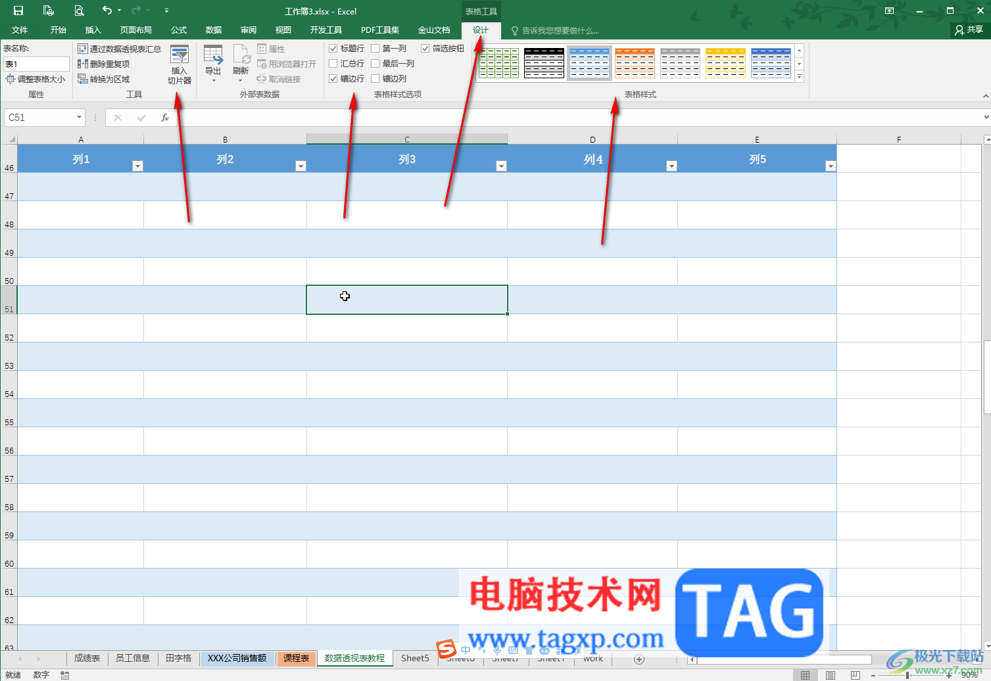Click the Redo arrow icon
Screen dimensions: 991x681
(136, 11)
